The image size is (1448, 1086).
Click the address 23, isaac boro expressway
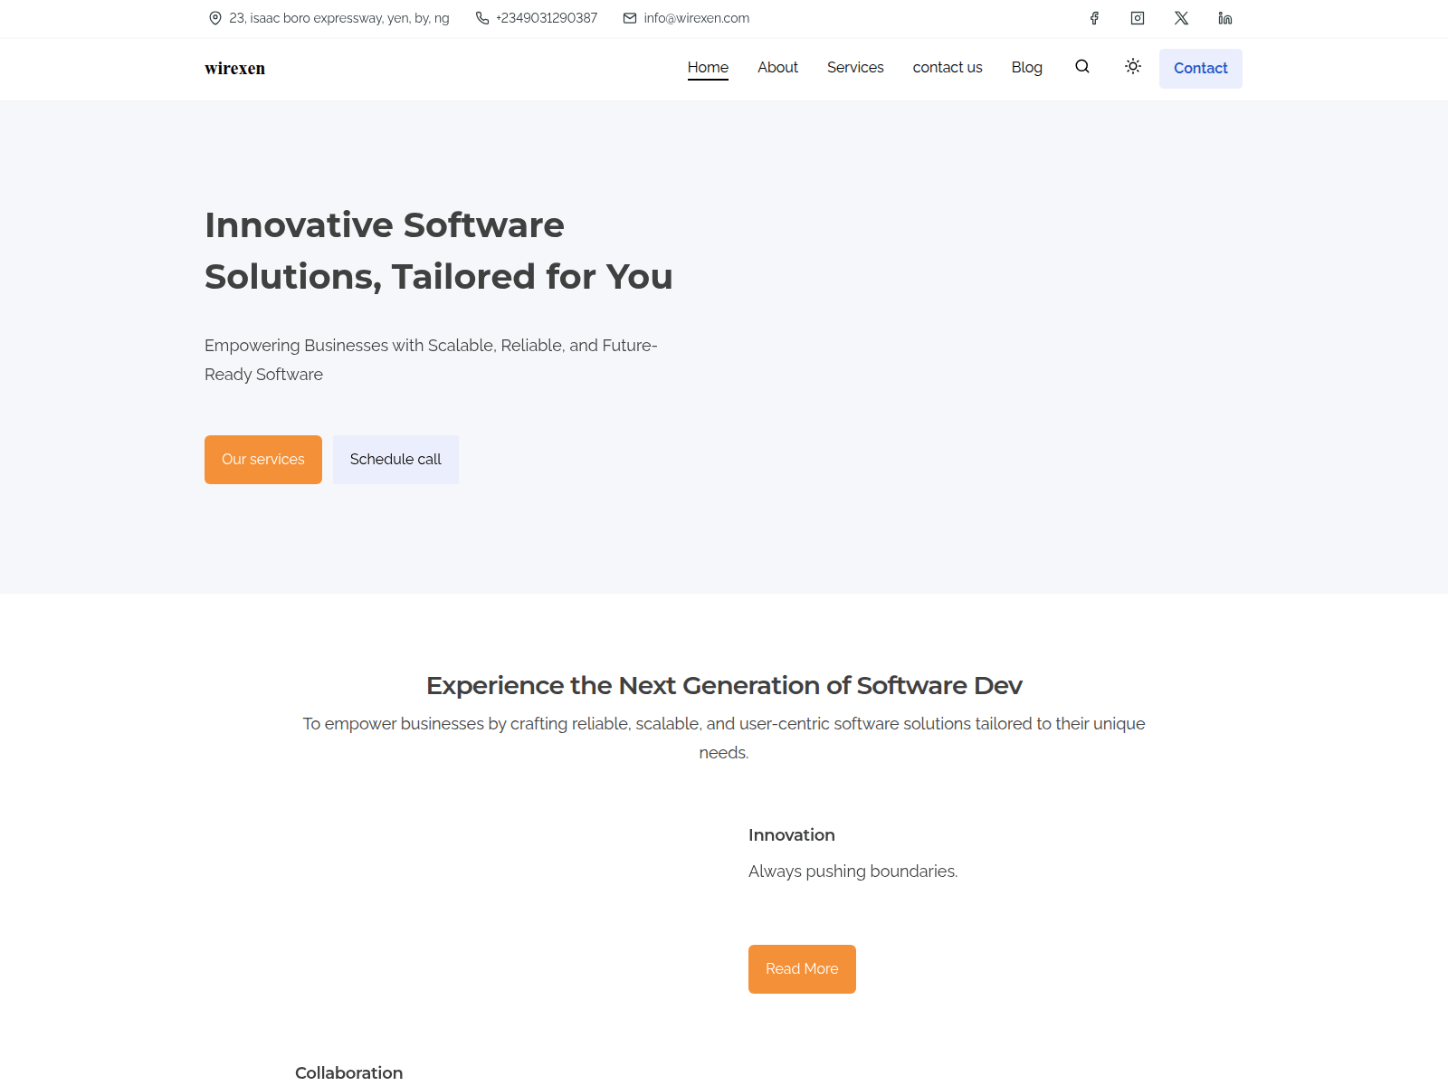(x=339, y=18)
